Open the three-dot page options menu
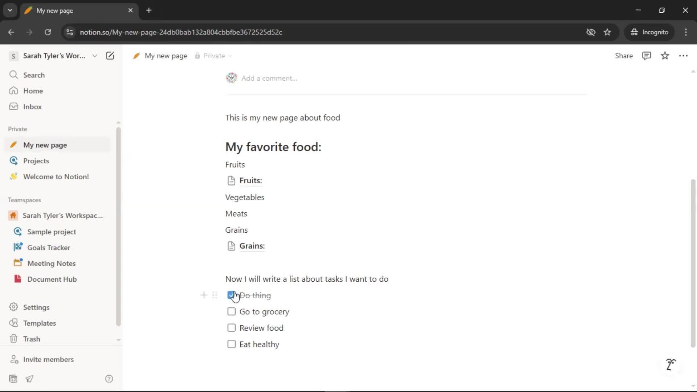697x392 pixels. click(x=683, y=56)
